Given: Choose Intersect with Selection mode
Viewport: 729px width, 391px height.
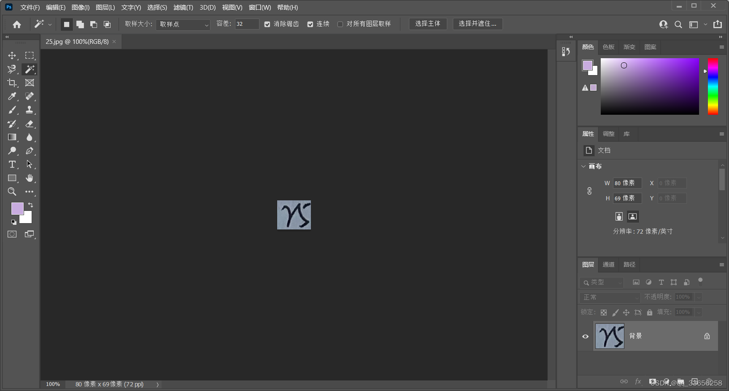Looking at the screenshot, I should click(107, 24).
